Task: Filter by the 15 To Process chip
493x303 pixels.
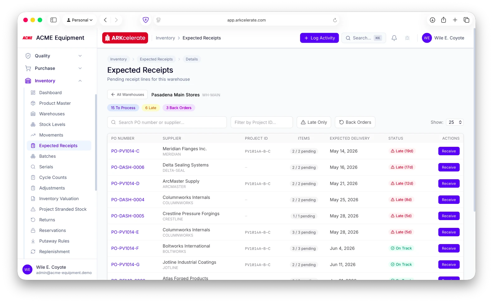Action: click(x=123, y=108)
